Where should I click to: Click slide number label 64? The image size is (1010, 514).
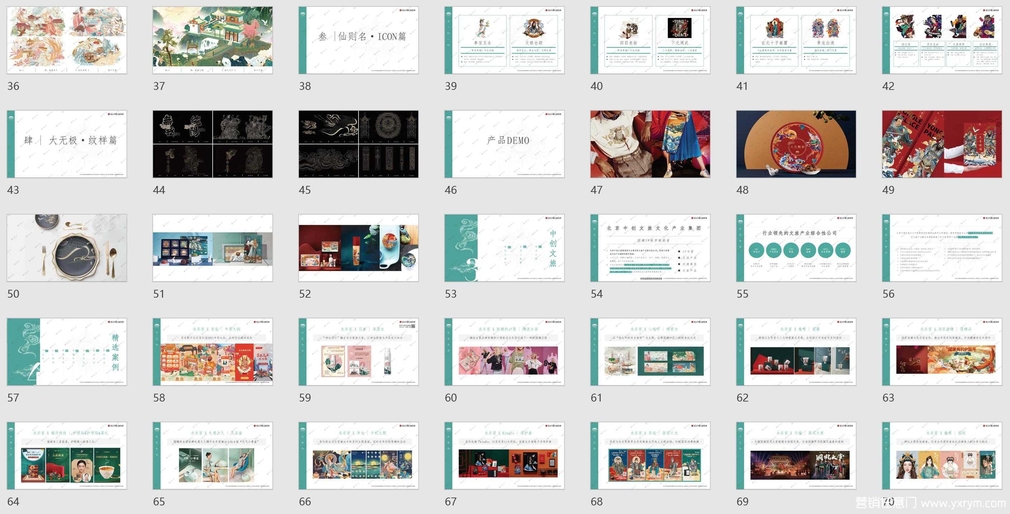click(13, 501)
